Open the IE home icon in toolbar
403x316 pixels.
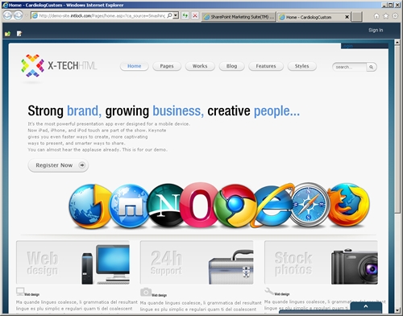[376, 16]
